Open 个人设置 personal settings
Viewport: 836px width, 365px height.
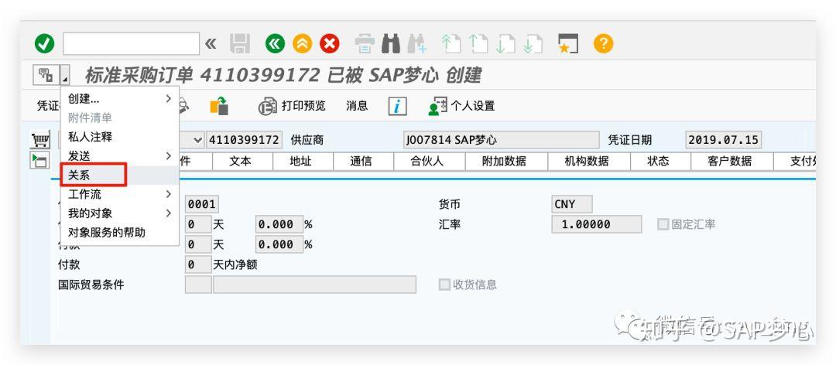pyautogui.click(x=461, y=106)
